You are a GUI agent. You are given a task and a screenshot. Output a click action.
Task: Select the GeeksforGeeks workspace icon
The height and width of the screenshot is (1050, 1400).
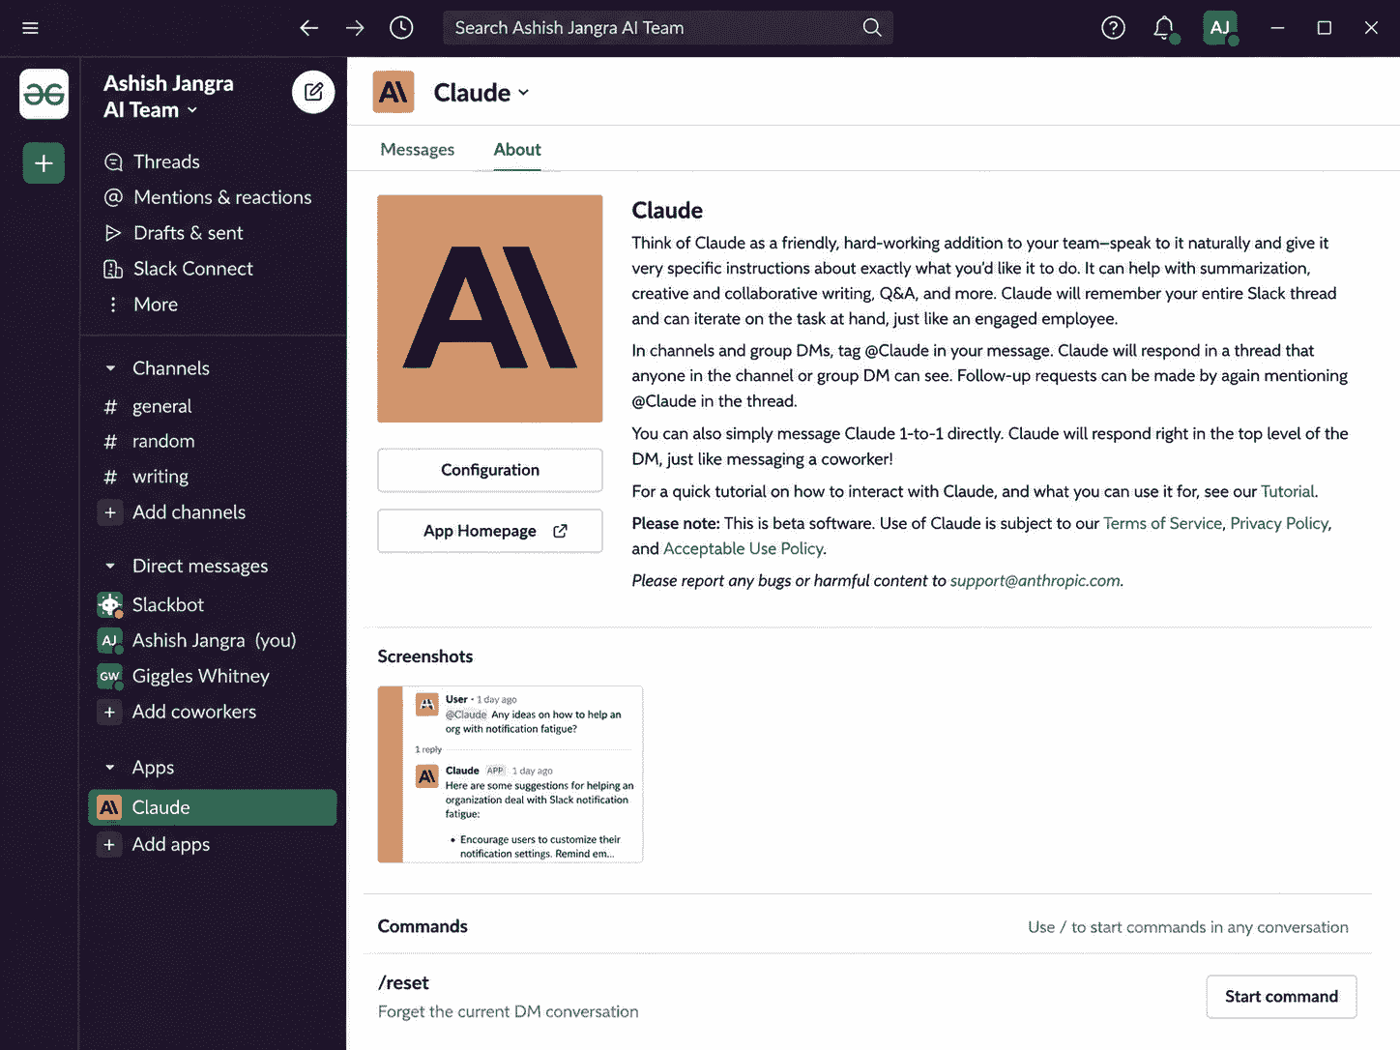44,94
